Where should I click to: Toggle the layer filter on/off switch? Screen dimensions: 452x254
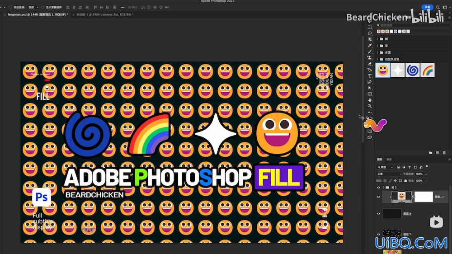[x=427, y=167]
